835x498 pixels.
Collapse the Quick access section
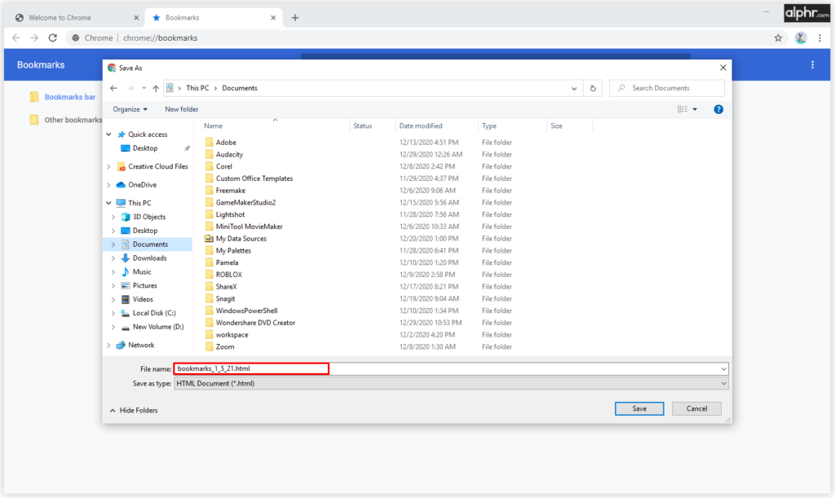pyautogui.click(x=108, y=134)
